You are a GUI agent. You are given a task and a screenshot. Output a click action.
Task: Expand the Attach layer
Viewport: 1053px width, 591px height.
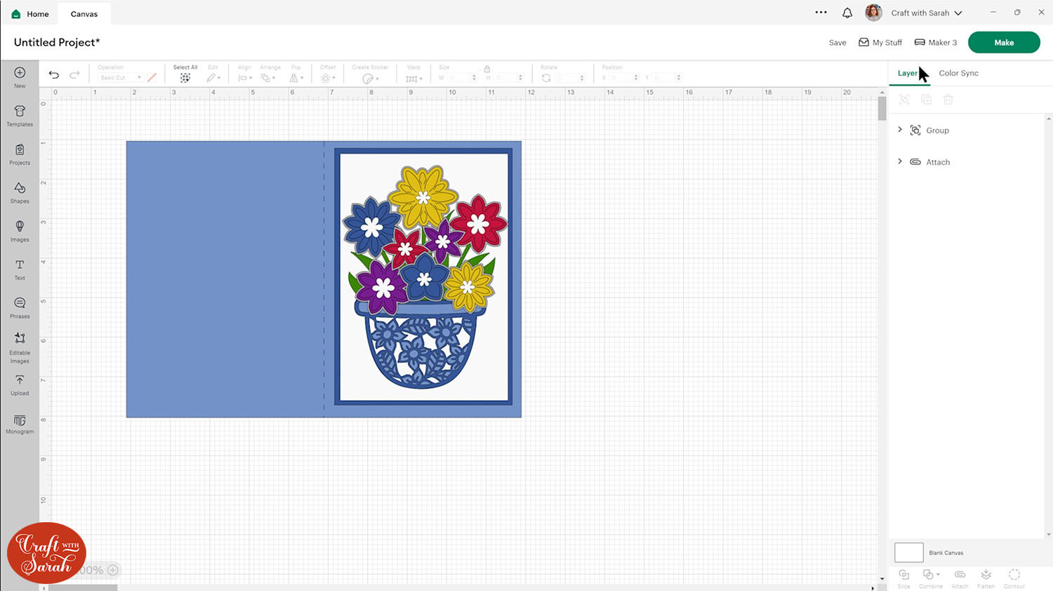[901, 161]
